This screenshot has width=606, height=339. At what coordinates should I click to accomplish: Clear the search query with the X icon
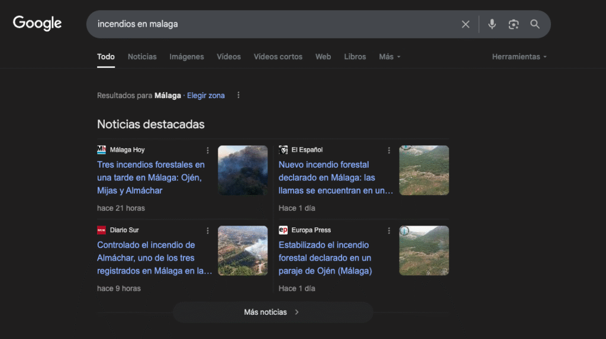(x=465, y=24)
